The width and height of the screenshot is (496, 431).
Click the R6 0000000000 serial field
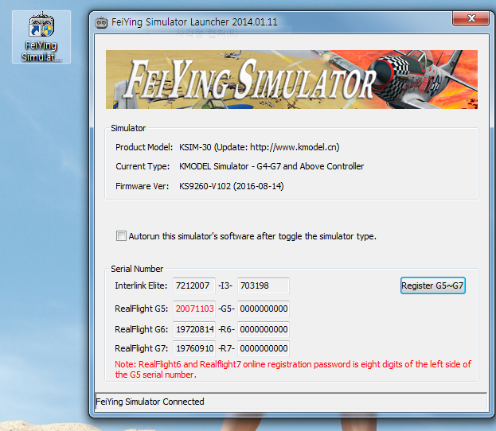point(264,329)
